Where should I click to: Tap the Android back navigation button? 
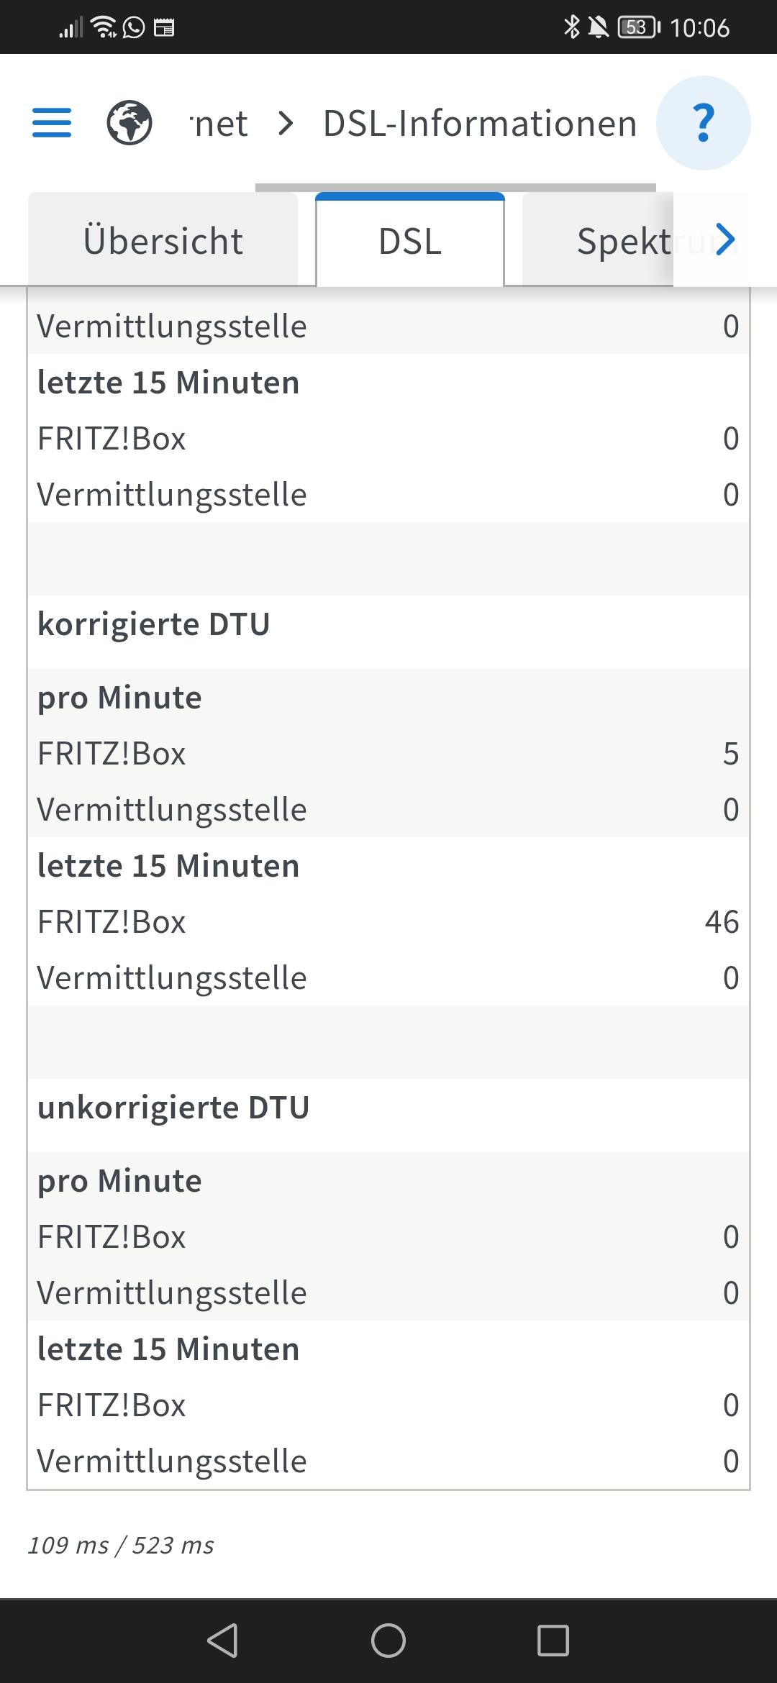(x=223, y=1641)
